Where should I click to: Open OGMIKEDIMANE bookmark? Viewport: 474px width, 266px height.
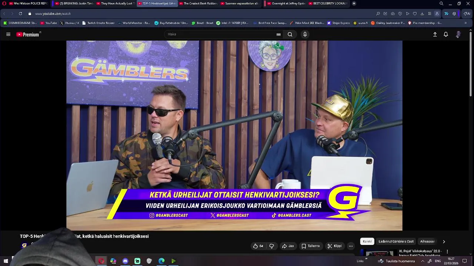click(x=20, y=23)
